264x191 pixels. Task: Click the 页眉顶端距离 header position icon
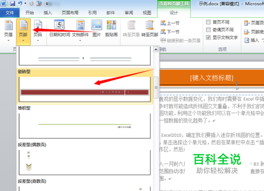point(247,23)
